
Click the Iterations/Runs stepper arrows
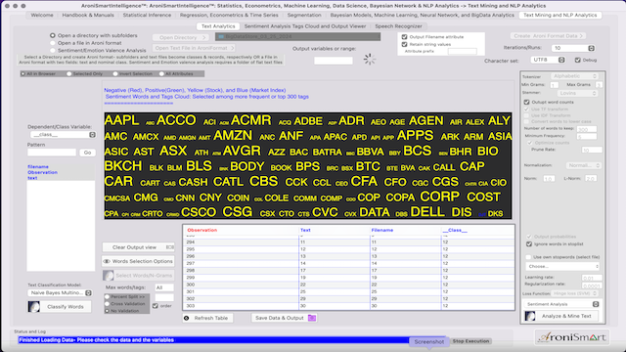591,48
